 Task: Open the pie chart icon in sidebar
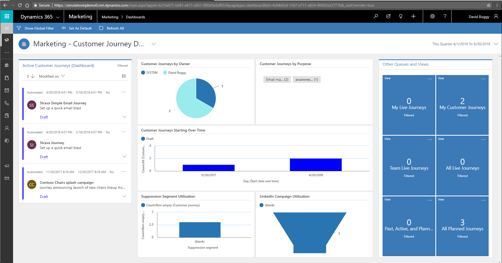[7, 141]
